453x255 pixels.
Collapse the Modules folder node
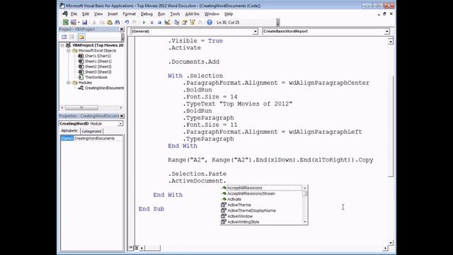[x=69, y=83]
